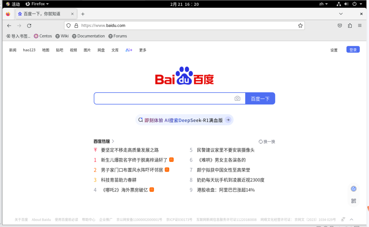
Task: Open the Centos bookmark
Action: pos(43,36)
